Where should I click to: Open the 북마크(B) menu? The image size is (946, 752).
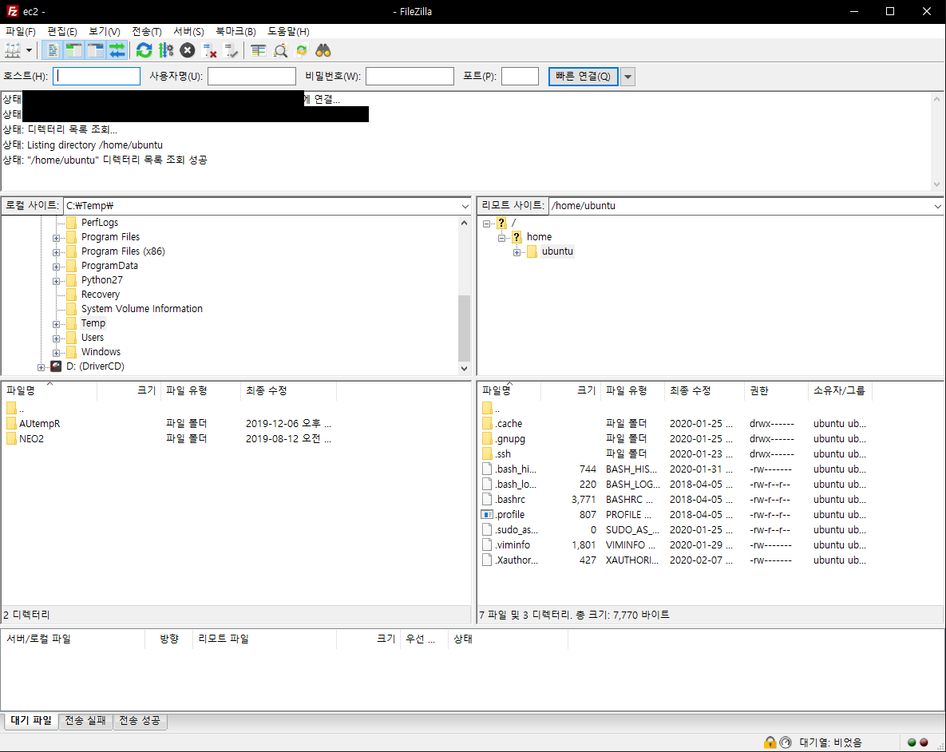236,31
